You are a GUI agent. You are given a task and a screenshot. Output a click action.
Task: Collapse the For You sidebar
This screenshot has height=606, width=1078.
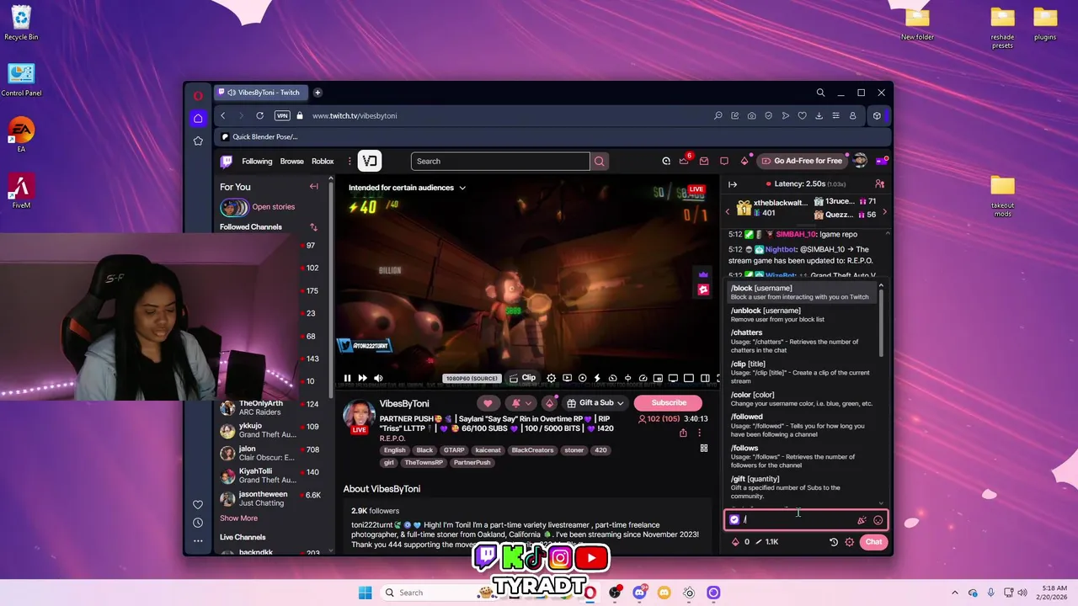pos(313,187)
